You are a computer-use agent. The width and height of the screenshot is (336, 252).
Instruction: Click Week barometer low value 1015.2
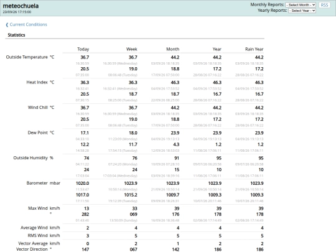tap(131, 195)
